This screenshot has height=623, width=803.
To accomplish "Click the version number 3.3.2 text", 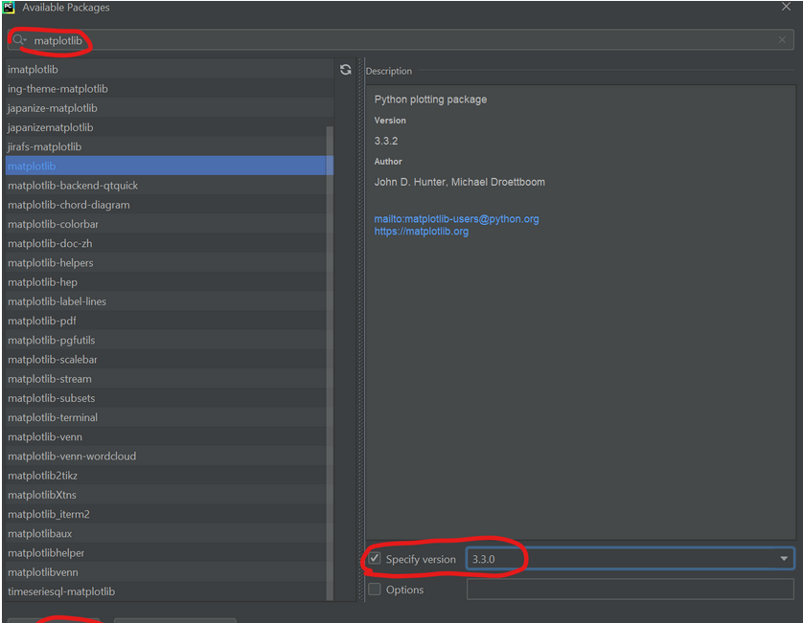I will pos(385,141).
